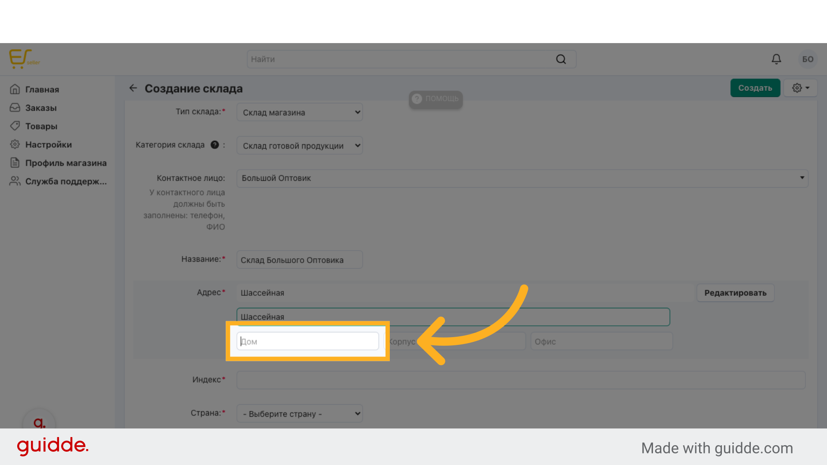
Task: Open the Выберите страну dropdown
Action: pos(299,414)
